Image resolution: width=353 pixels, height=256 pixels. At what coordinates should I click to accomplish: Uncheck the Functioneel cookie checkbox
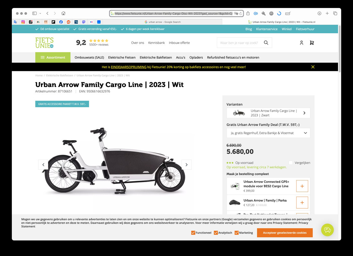click(x=193, y=233)
